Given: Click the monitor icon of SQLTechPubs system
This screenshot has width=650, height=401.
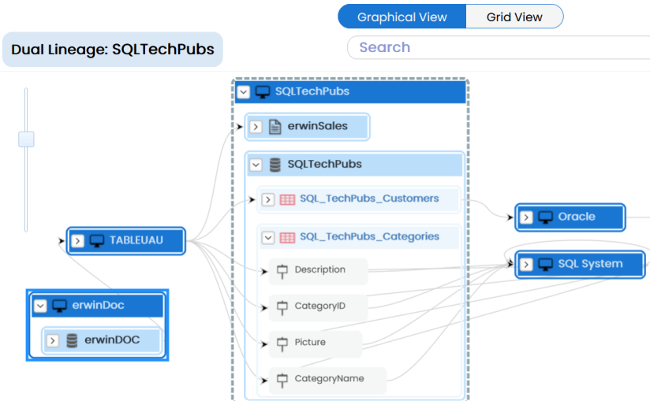Looking at the screenshot, I should point(263,92).
